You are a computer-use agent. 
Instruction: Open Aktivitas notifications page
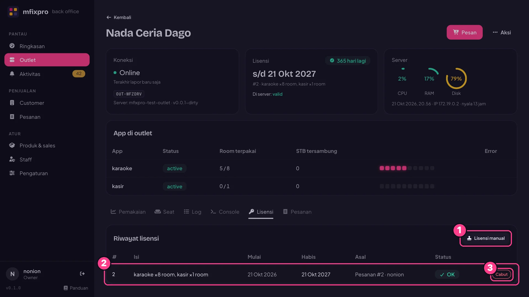[47, 74]
